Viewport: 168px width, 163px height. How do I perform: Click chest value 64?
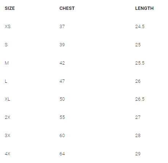pos(62,154)
